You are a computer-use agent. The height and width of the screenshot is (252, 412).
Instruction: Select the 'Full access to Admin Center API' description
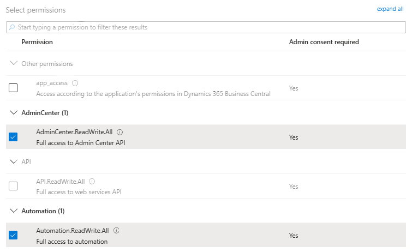pyautogui.click(x=81, y=143)
